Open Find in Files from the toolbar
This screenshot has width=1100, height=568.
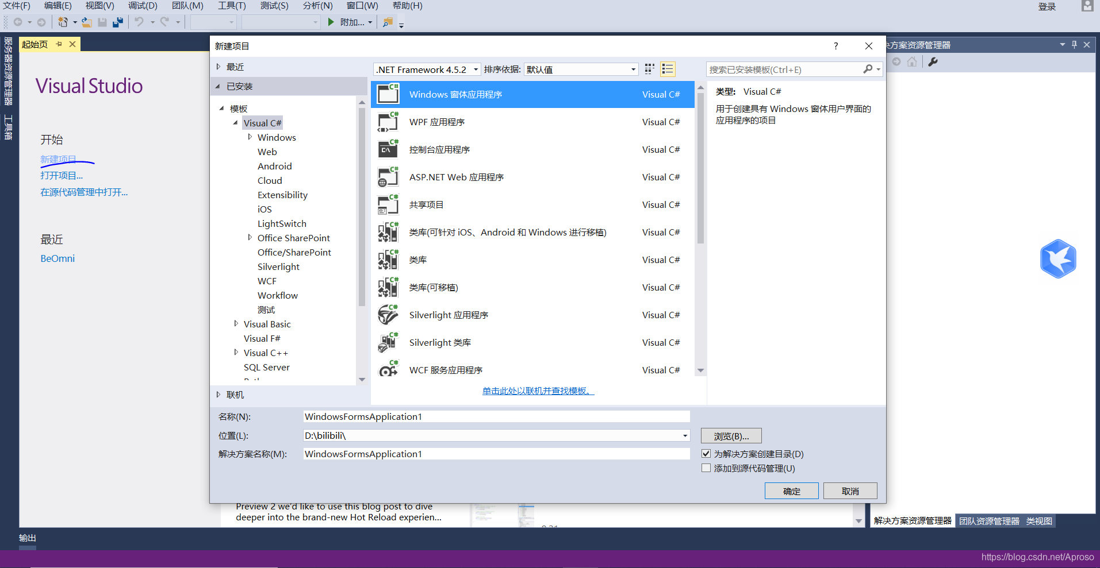point(388,22)
